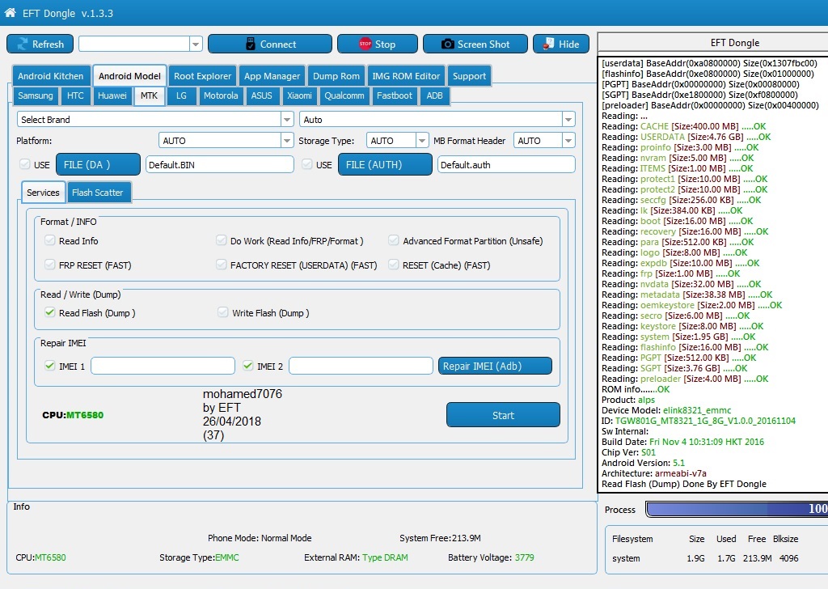This screenshot has height=589, width=828.
Task: Switch to IMG ROM Editor tab
Action: click(406, 76)
